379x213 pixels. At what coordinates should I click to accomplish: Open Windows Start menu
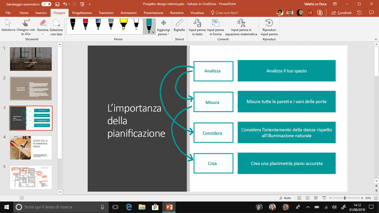tap(6, 207)
